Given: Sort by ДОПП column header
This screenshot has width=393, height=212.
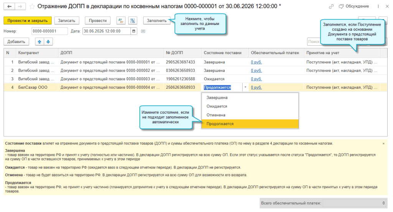Looking at the screenshot, I should click(111, 53).
